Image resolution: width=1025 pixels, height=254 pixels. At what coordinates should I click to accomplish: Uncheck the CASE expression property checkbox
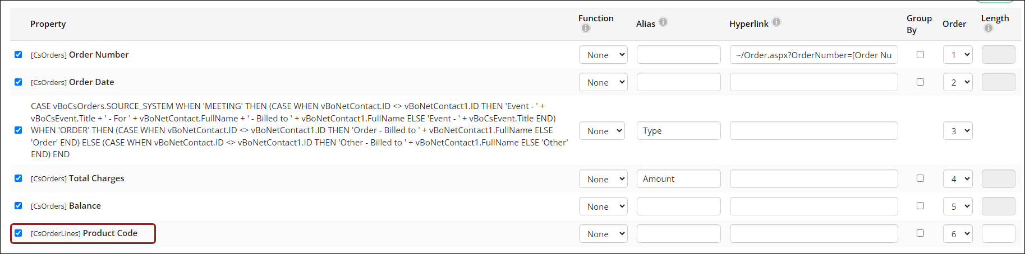click(19, 130)
